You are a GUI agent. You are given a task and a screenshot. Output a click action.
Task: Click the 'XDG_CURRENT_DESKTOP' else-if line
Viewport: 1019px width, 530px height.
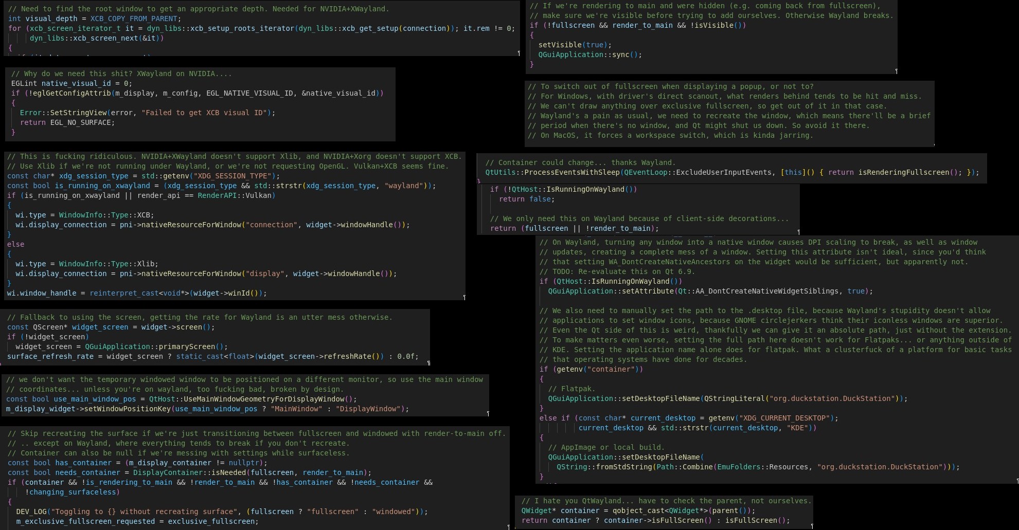tap(689, 418)
